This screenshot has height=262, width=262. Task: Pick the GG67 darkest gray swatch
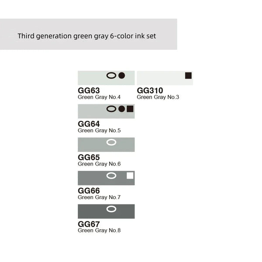[x=92, y=211]
